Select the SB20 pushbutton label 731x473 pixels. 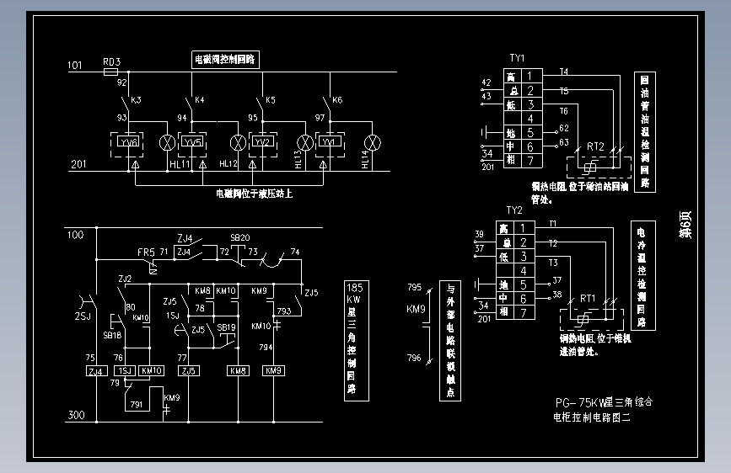(x=240, y=237)
